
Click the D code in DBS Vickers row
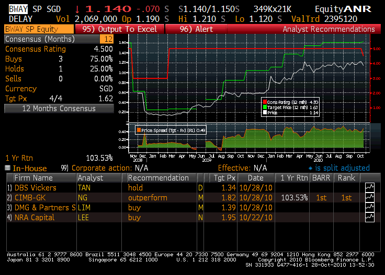(200, 188)
